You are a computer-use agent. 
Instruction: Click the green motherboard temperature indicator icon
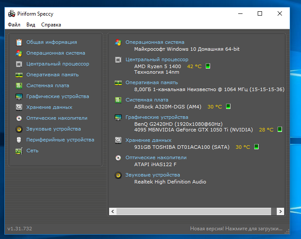tap(228, 106)
